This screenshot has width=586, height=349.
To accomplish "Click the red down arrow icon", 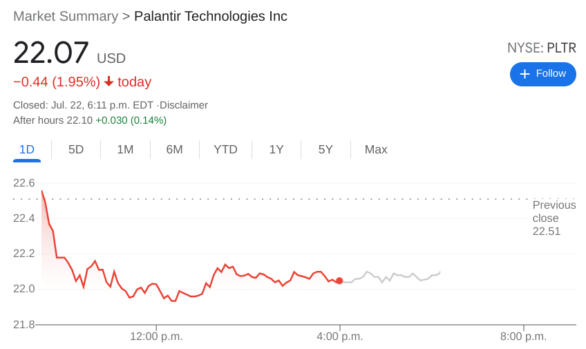I will coord(108,82).
